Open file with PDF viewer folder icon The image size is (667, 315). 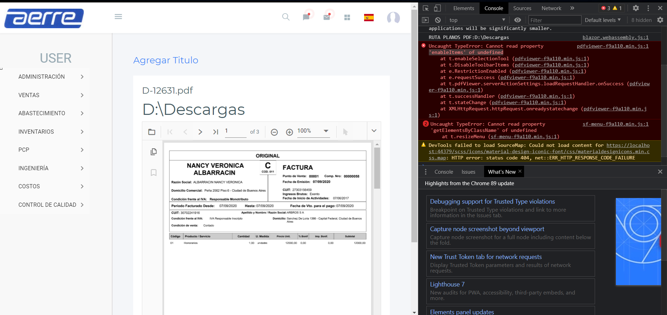(x=152, y=132)
